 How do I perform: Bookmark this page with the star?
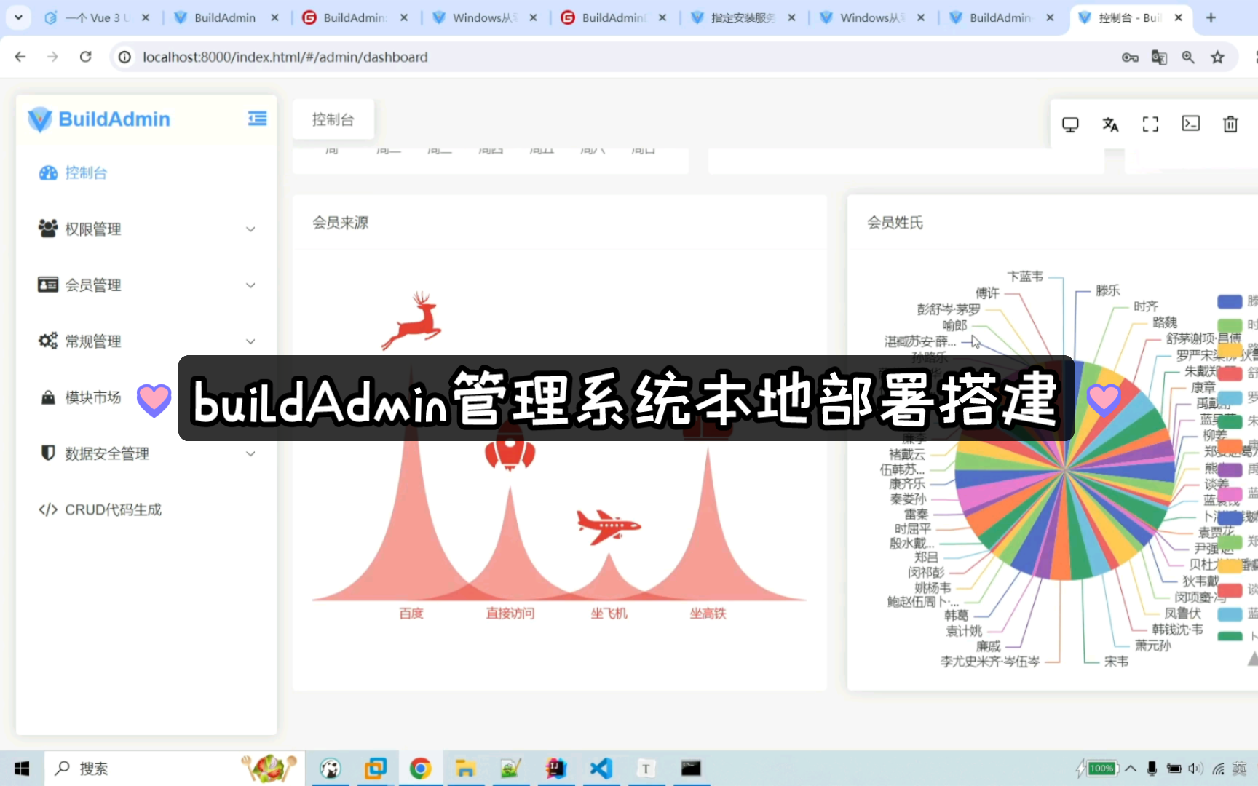[1217, 57]
